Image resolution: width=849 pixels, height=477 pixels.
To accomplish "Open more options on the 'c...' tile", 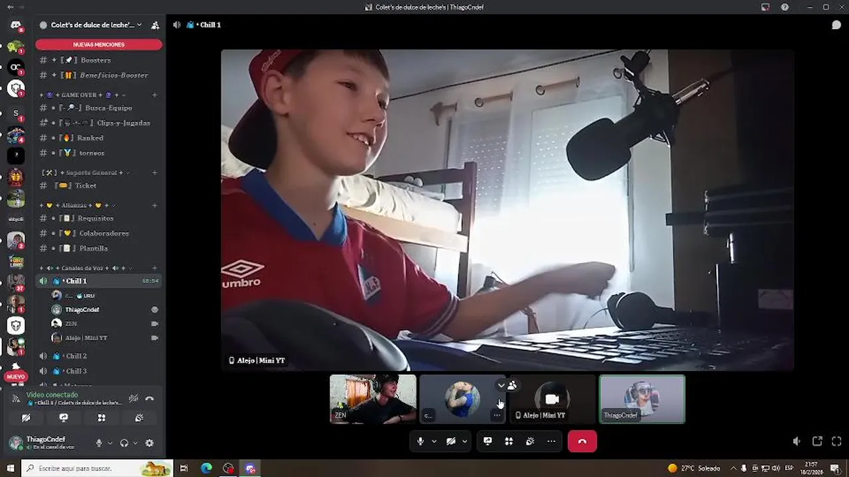I will [497, 415].
